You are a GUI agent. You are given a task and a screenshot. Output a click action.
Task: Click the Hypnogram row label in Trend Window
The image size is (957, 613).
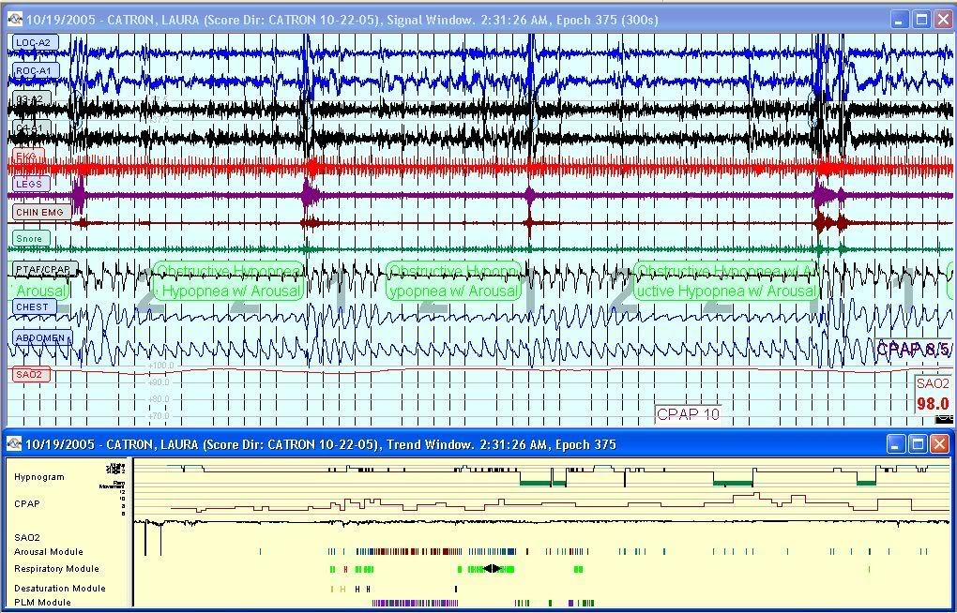coord(39,477)
